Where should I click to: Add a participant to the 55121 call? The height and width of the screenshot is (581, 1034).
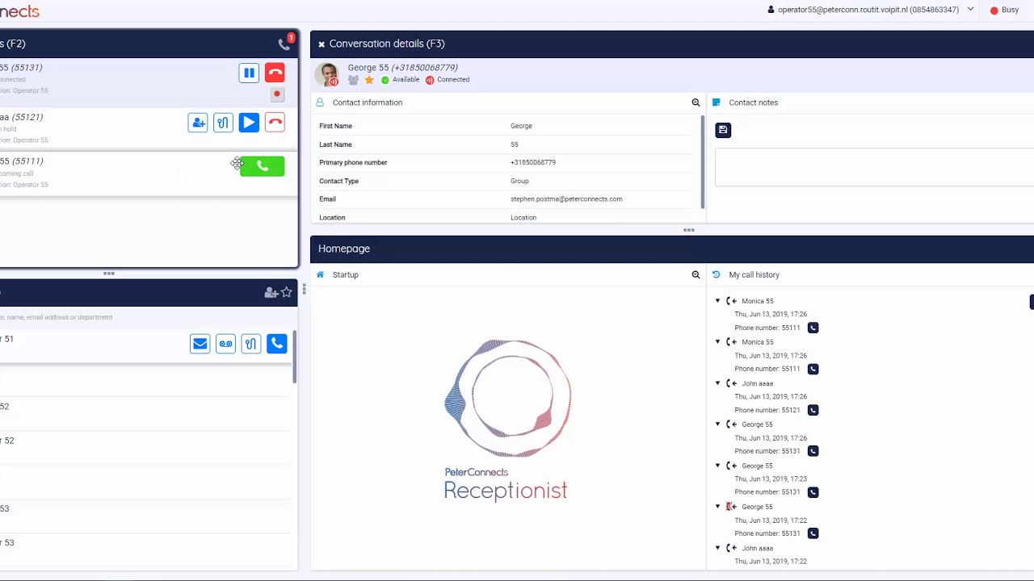[198, 123]
